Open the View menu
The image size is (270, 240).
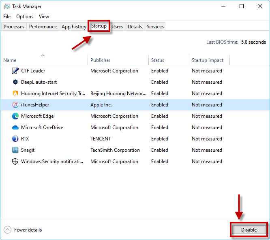pyautogui.click(x=44, y=17)
